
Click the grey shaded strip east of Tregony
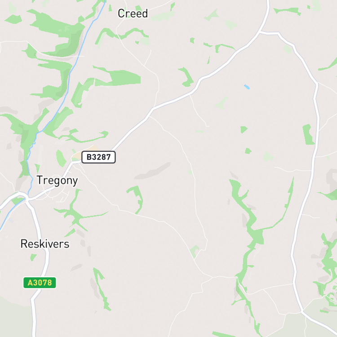coord(153,171)
